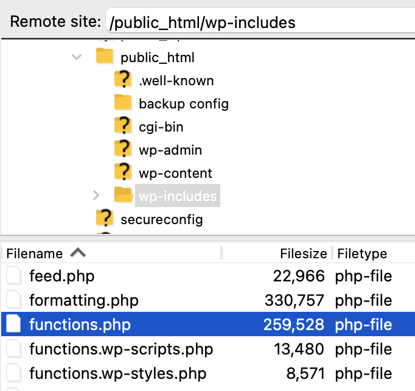This screenshot has width=415, height=391.
Task: Click the 8,571 filesize value
Action: (305, 373)
